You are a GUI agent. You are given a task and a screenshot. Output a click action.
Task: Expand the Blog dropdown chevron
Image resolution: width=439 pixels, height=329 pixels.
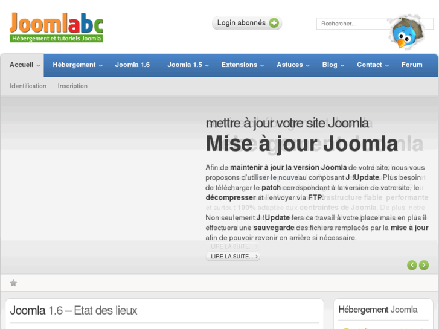click(x=342, y=66)
